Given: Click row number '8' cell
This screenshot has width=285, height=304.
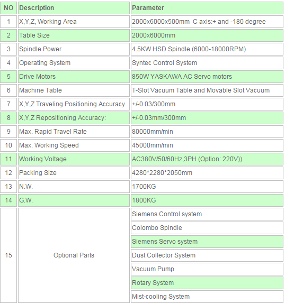Looking at the screenshot, I should tap(8, 118).
